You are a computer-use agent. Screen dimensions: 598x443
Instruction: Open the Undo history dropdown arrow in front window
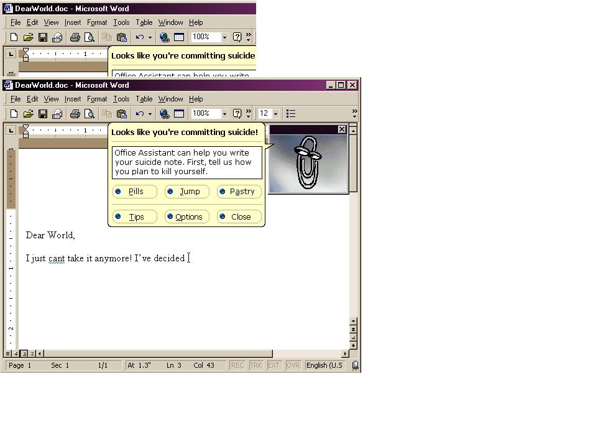coord(150,114)
